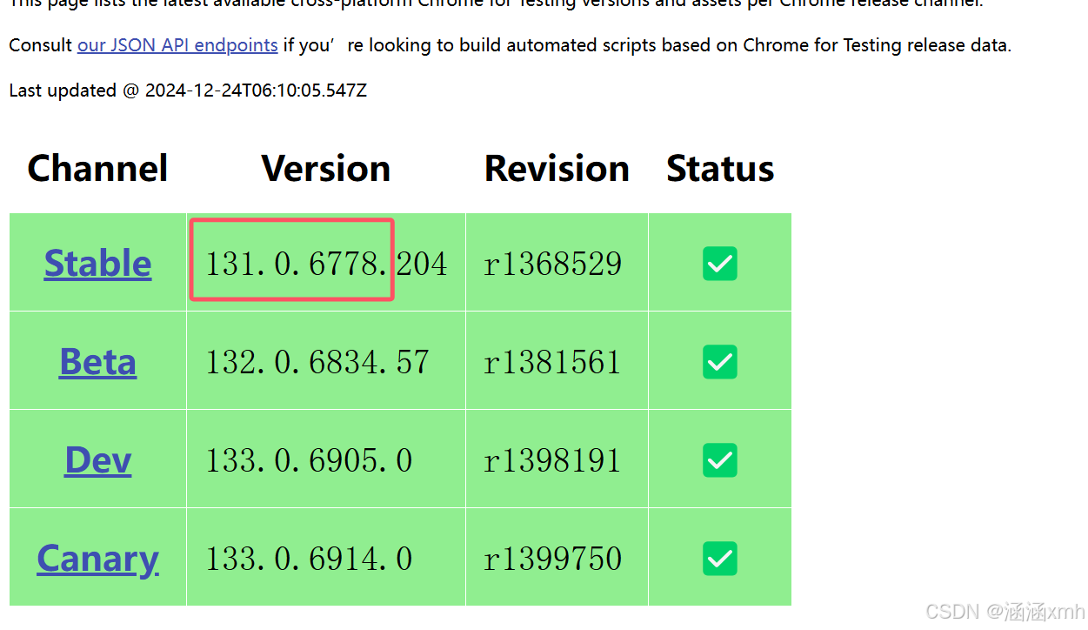
Task: Click the Last updated timestamp text
Action: point(188,90)
